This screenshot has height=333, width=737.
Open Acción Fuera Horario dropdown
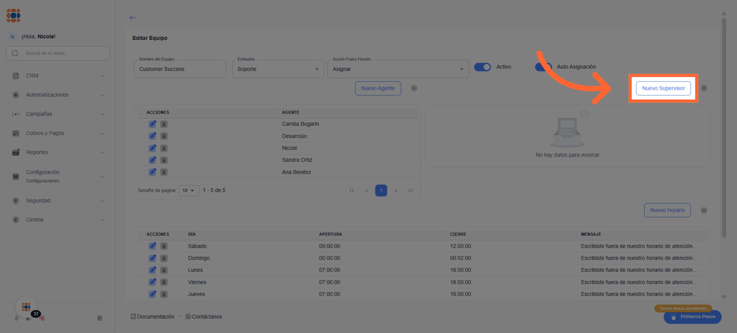[x=398, y=69]
